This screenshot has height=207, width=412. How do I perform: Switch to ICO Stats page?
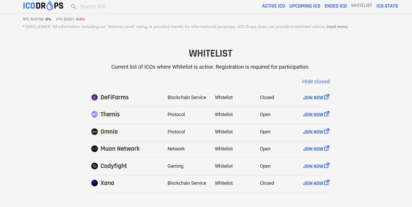coord(387,6)
